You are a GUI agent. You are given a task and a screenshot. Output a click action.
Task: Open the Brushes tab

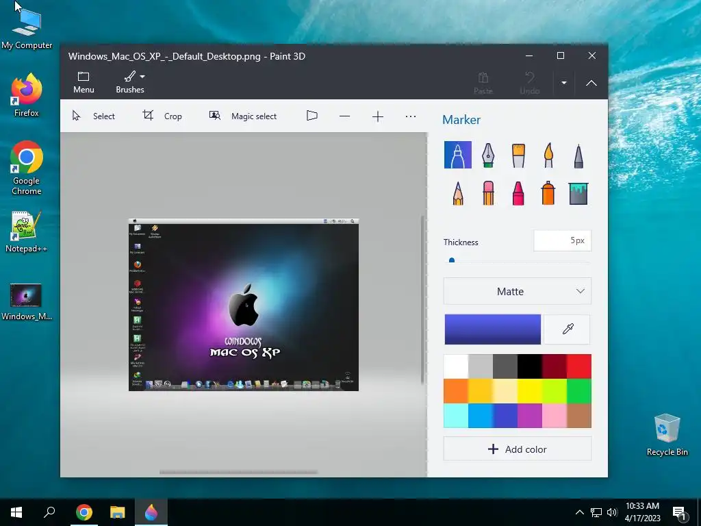pos(129,82)
